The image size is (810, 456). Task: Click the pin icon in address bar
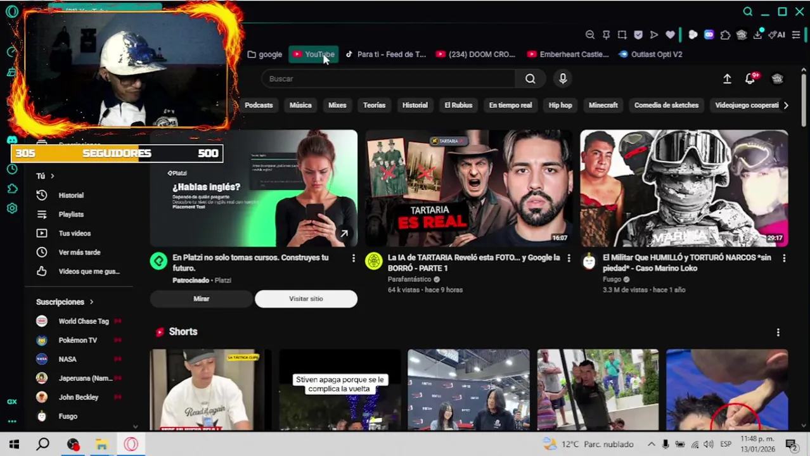pyautogui.click(x=606, y=35)
